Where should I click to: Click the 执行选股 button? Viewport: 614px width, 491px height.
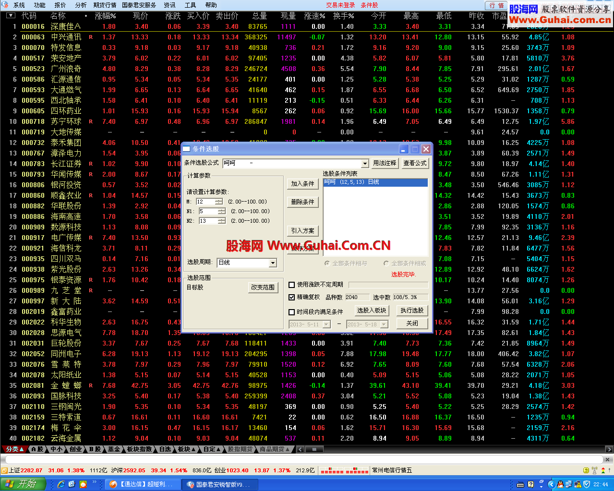(412, 311)
